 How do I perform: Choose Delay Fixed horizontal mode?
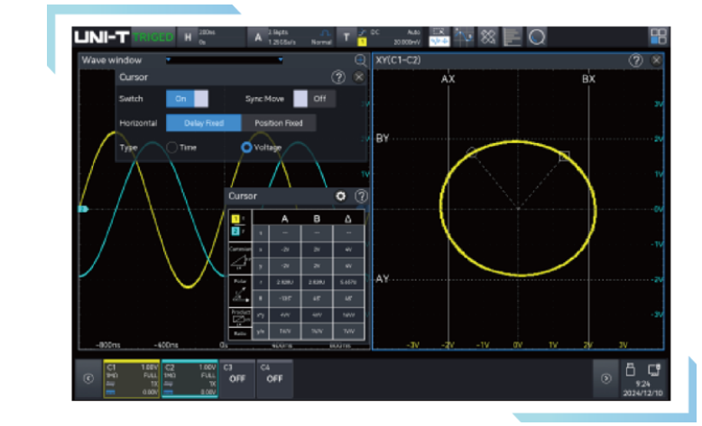tap(204, 122)
